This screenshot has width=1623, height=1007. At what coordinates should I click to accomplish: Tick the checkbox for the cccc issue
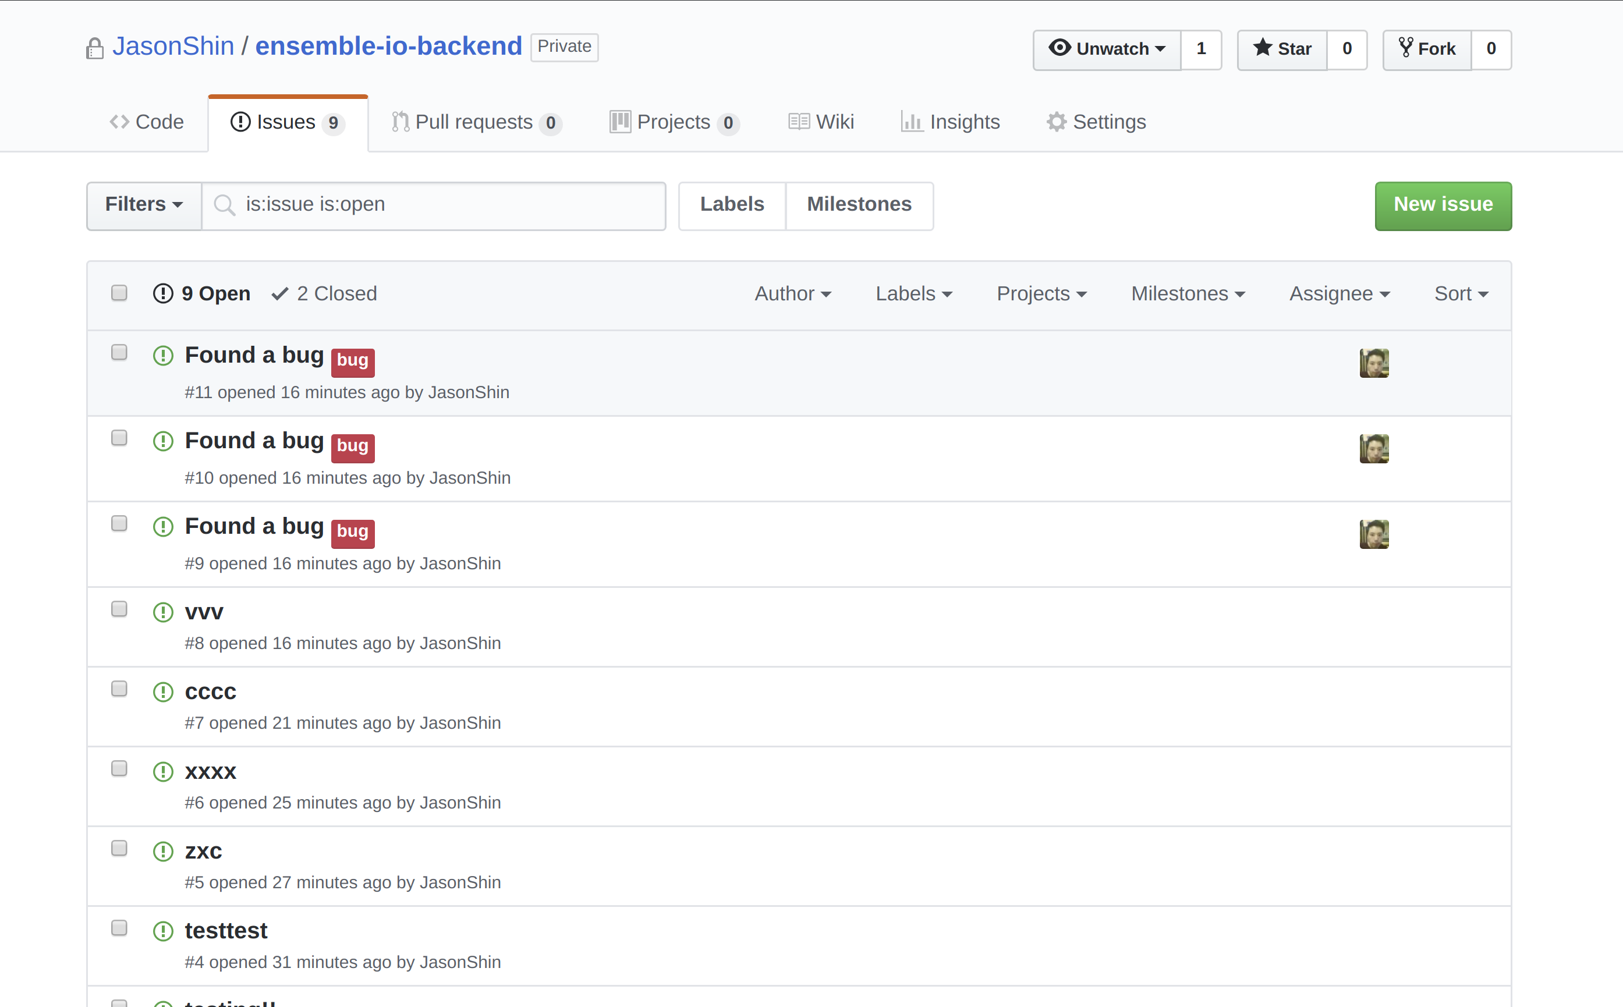point(119,689)
